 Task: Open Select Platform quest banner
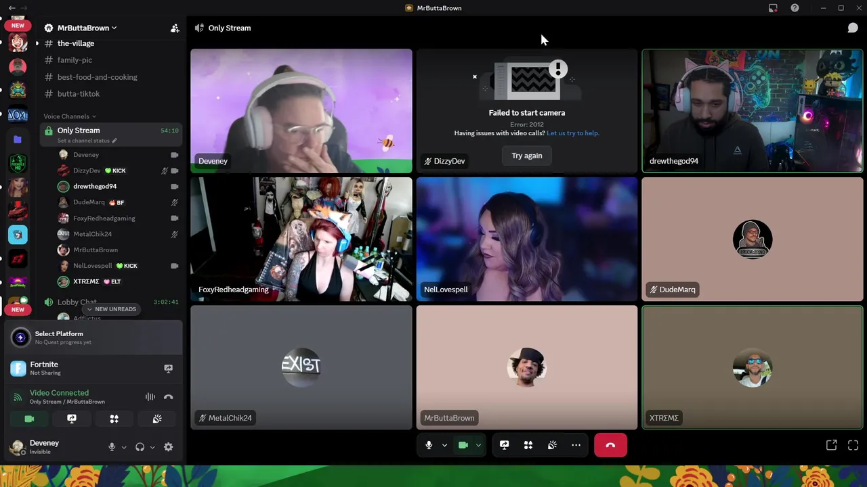tap(93, 337)
